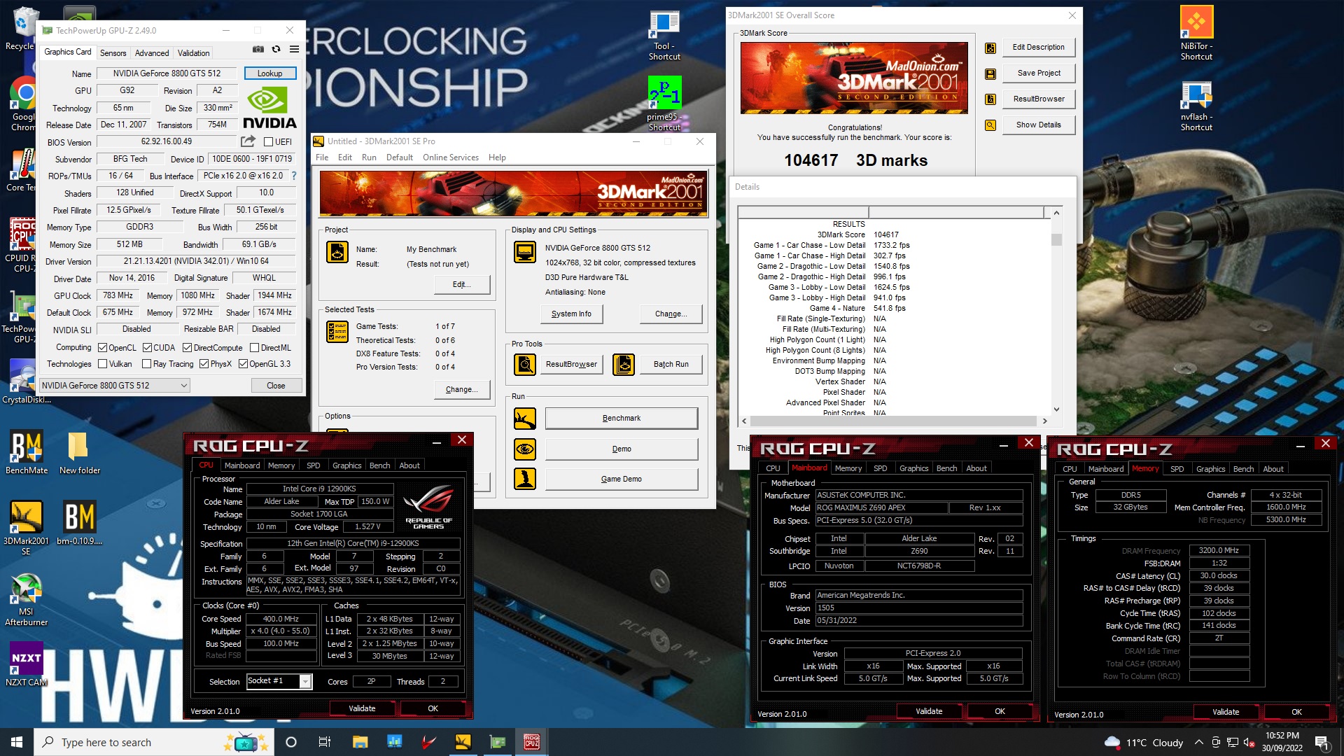Toggle the DirectCompute checkbox
The height and width of the screenshot is (756, 1344).
point(188,348)
